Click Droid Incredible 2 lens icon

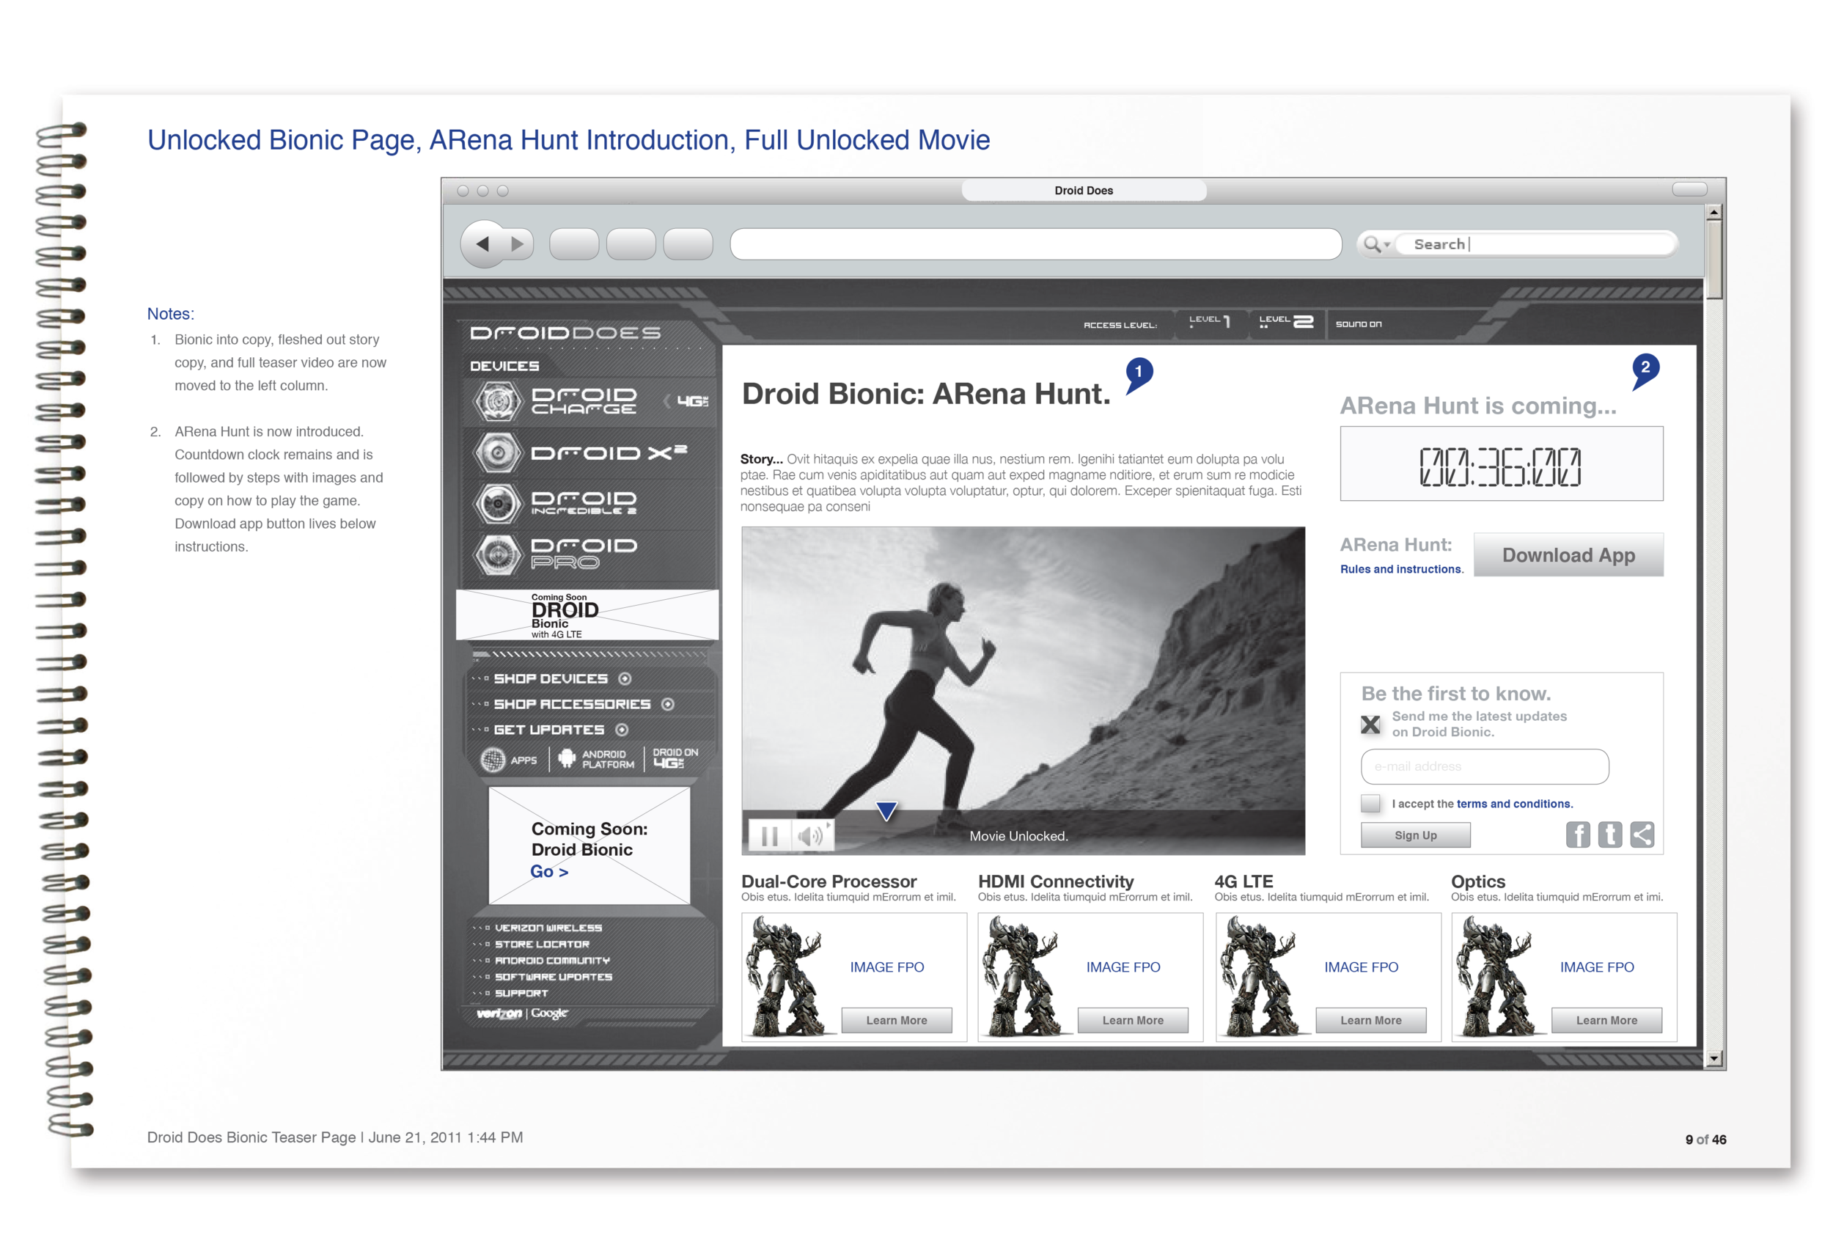pos(498,503)
